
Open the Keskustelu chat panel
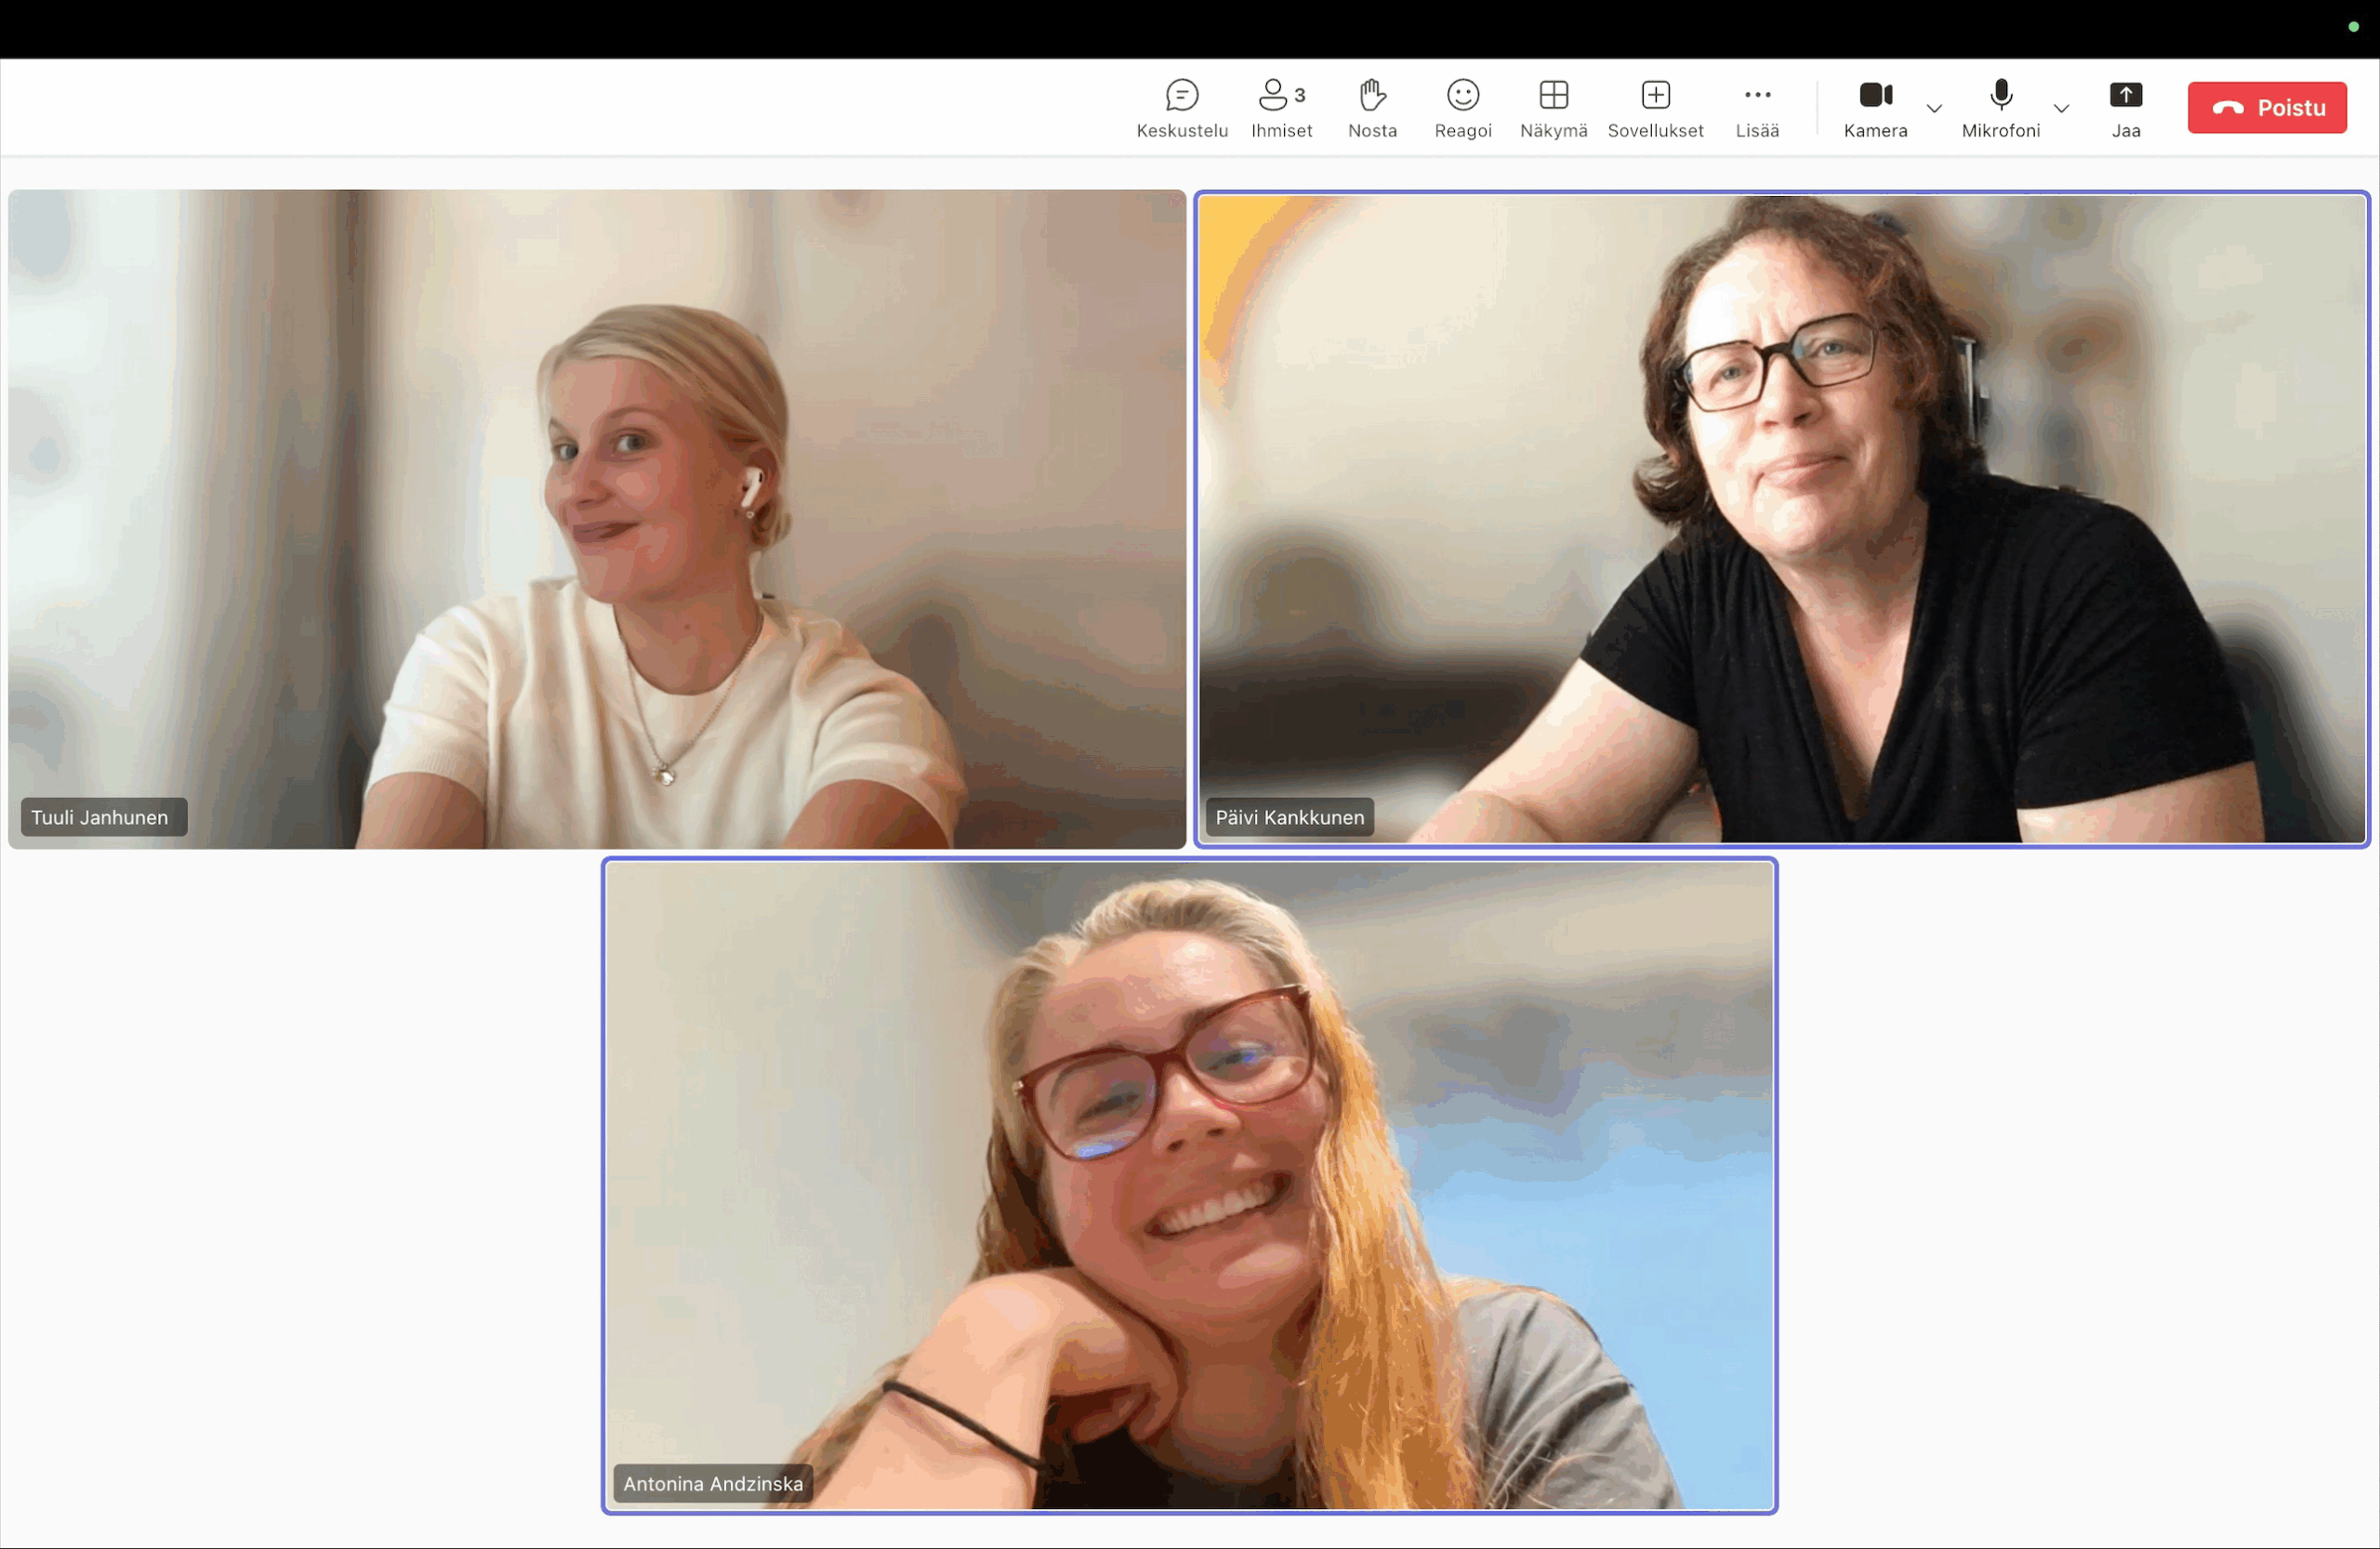pyautogui.click(x=1182, y=108)
